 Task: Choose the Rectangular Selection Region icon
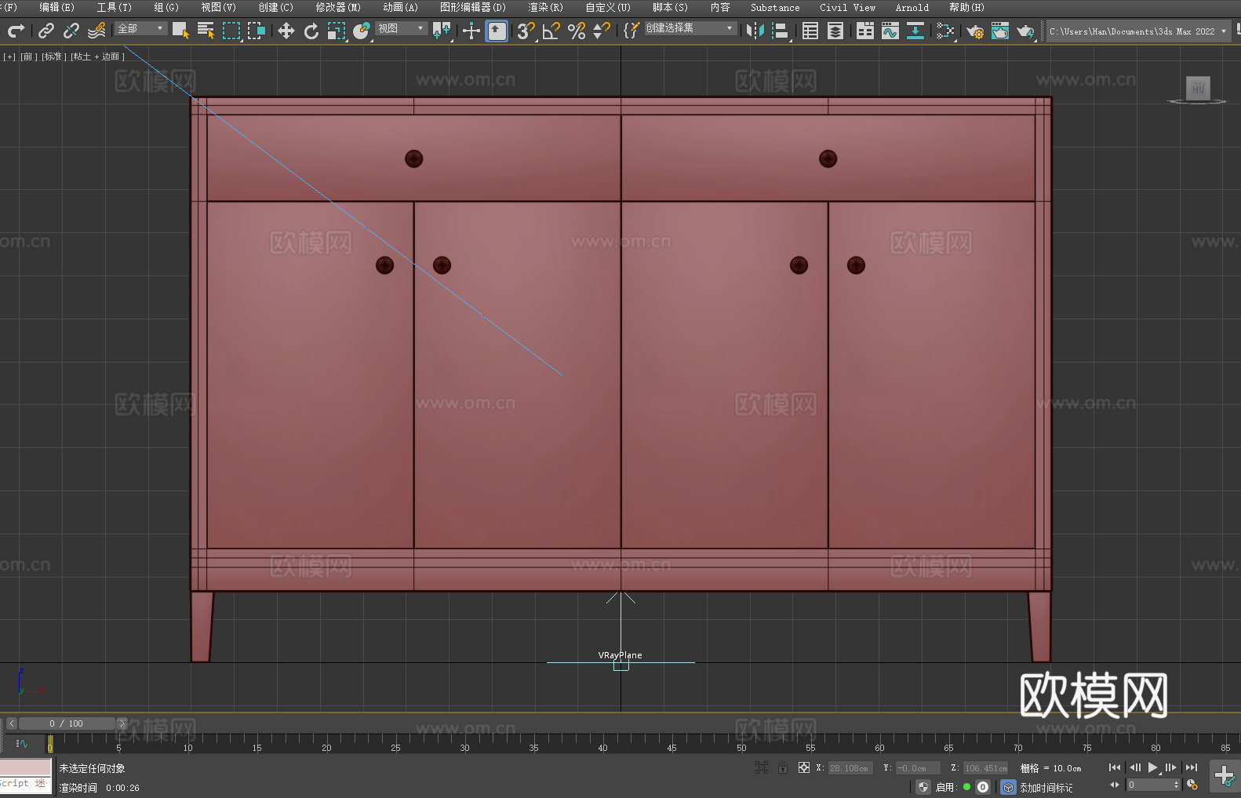click(231, 31)
